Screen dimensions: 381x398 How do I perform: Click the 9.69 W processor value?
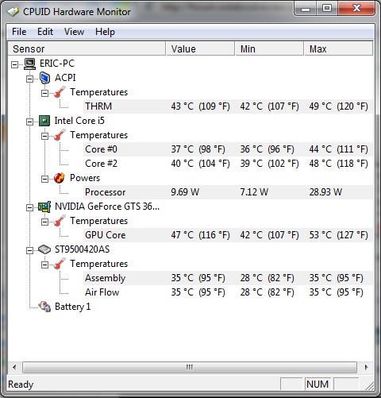[x=185, y=192]
